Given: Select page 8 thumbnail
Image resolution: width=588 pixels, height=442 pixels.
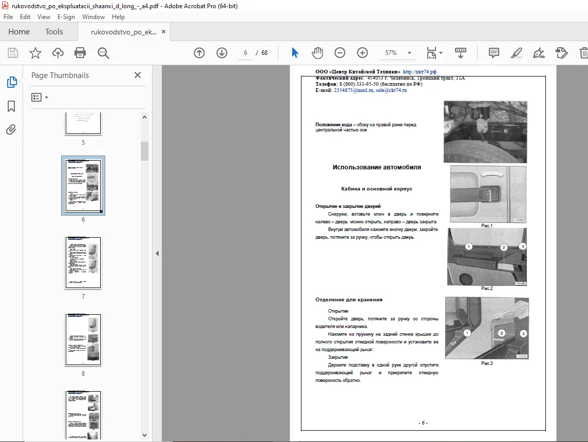Looking at the screenshot, I should [x=83, y=340].
